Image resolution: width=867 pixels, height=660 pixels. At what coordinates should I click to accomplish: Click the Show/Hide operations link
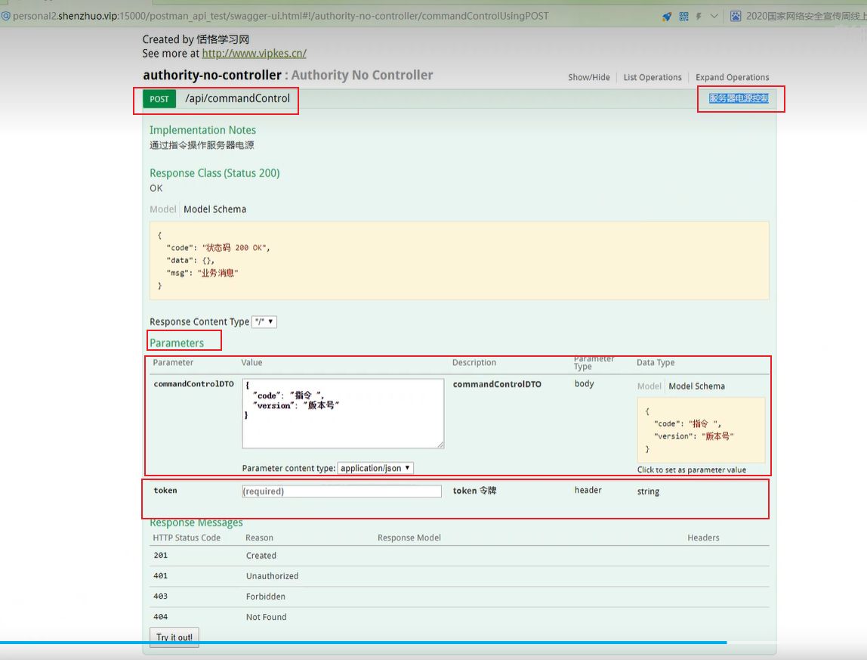click(x=588, y=77)
